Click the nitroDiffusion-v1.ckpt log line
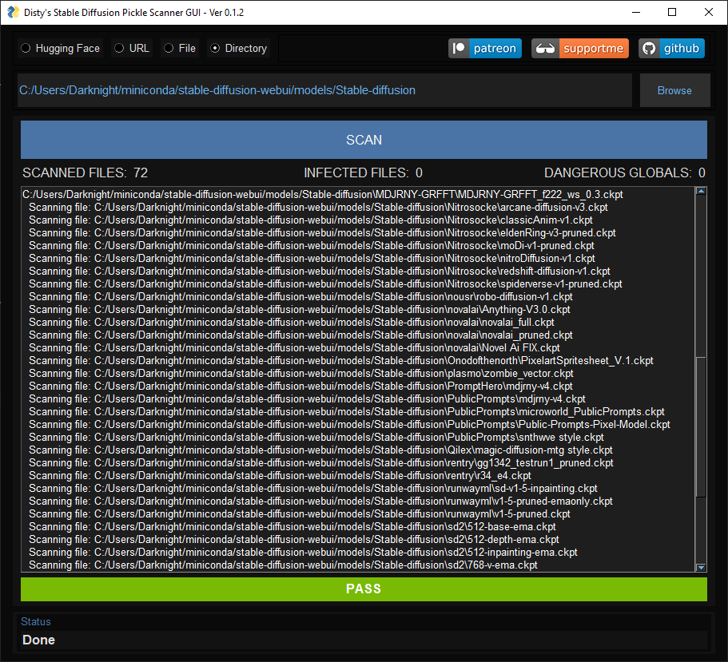This screenshot has width=728, height=662. (x=312, y=259)
